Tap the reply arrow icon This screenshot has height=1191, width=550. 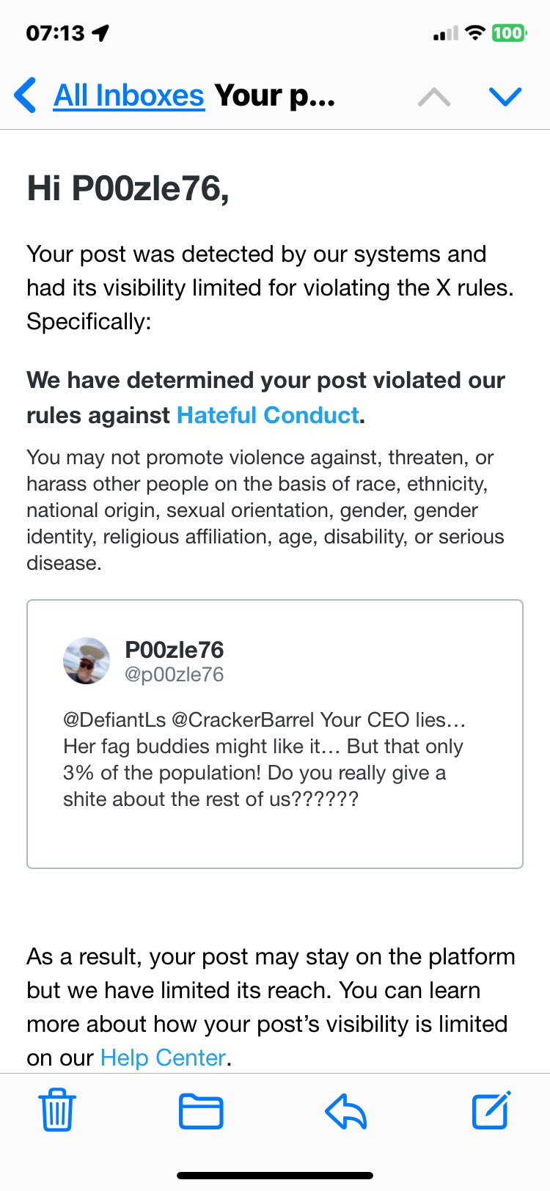[345, 1110]
